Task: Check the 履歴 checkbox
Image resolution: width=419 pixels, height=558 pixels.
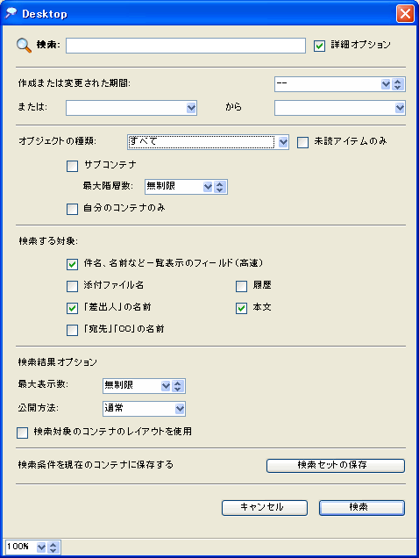Action: point(242,286)
